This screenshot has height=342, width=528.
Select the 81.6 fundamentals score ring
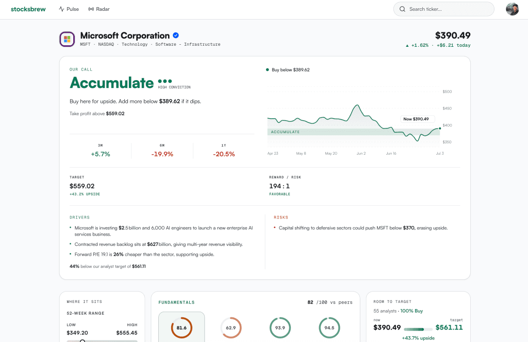coord(181,328)
